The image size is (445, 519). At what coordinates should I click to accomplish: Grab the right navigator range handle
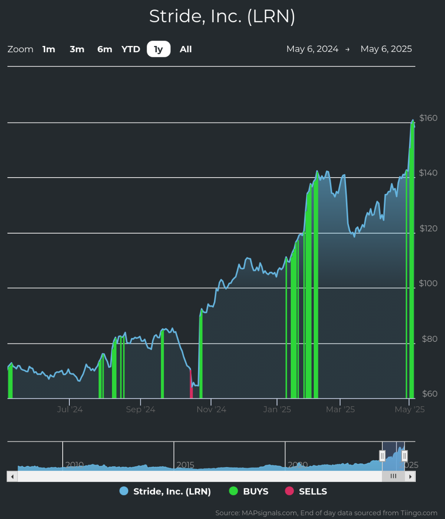coord(404,455)
